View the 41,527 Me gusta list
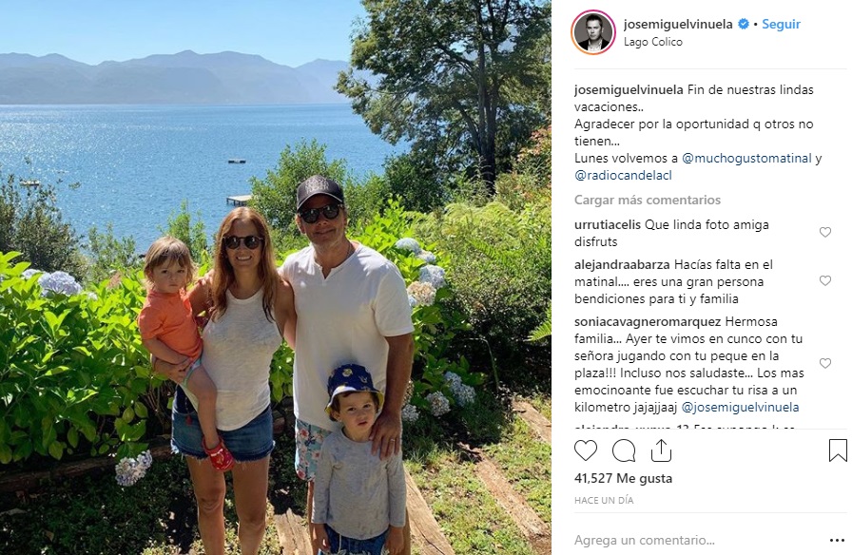This screenshot has width=852, height=555. click(623, 478)
